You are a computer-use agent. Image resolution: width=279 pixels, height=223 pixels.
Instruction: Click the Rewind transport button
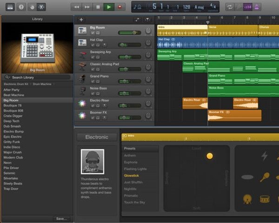77,7
